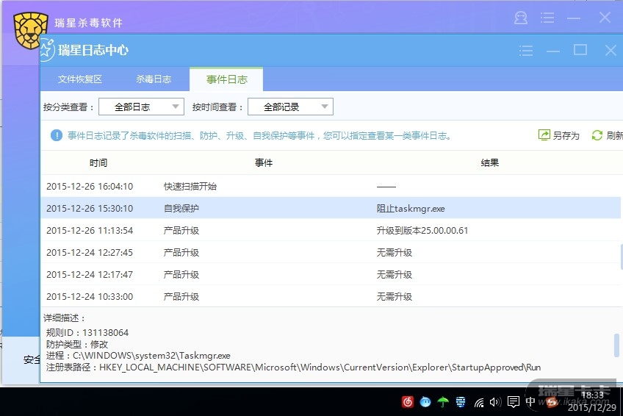Click the green refresh icon
This screenshot has width=623, height=416.
[x=597, y=135]
